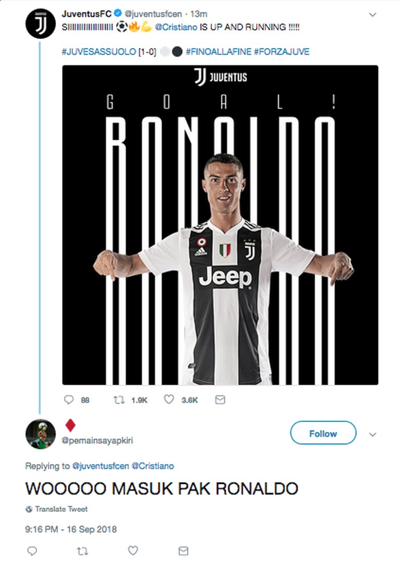Screen dimensions: 400x575
Task: Retweet the pemainsayapkiri reply tweet
Action: 82,551
